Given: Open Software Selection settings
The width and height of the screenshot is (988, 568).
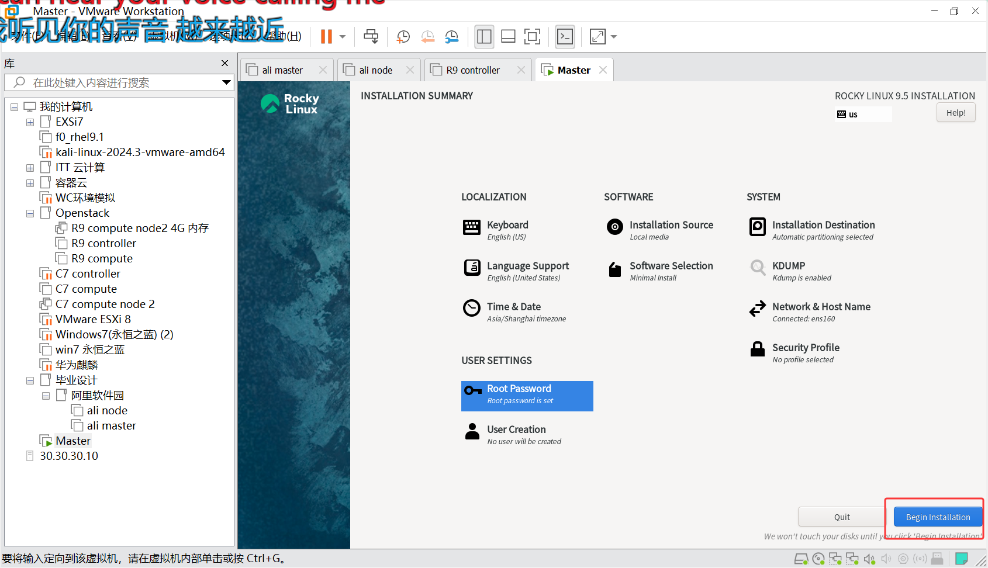Looking at the screenshot, I should click(x=659, y=271).
